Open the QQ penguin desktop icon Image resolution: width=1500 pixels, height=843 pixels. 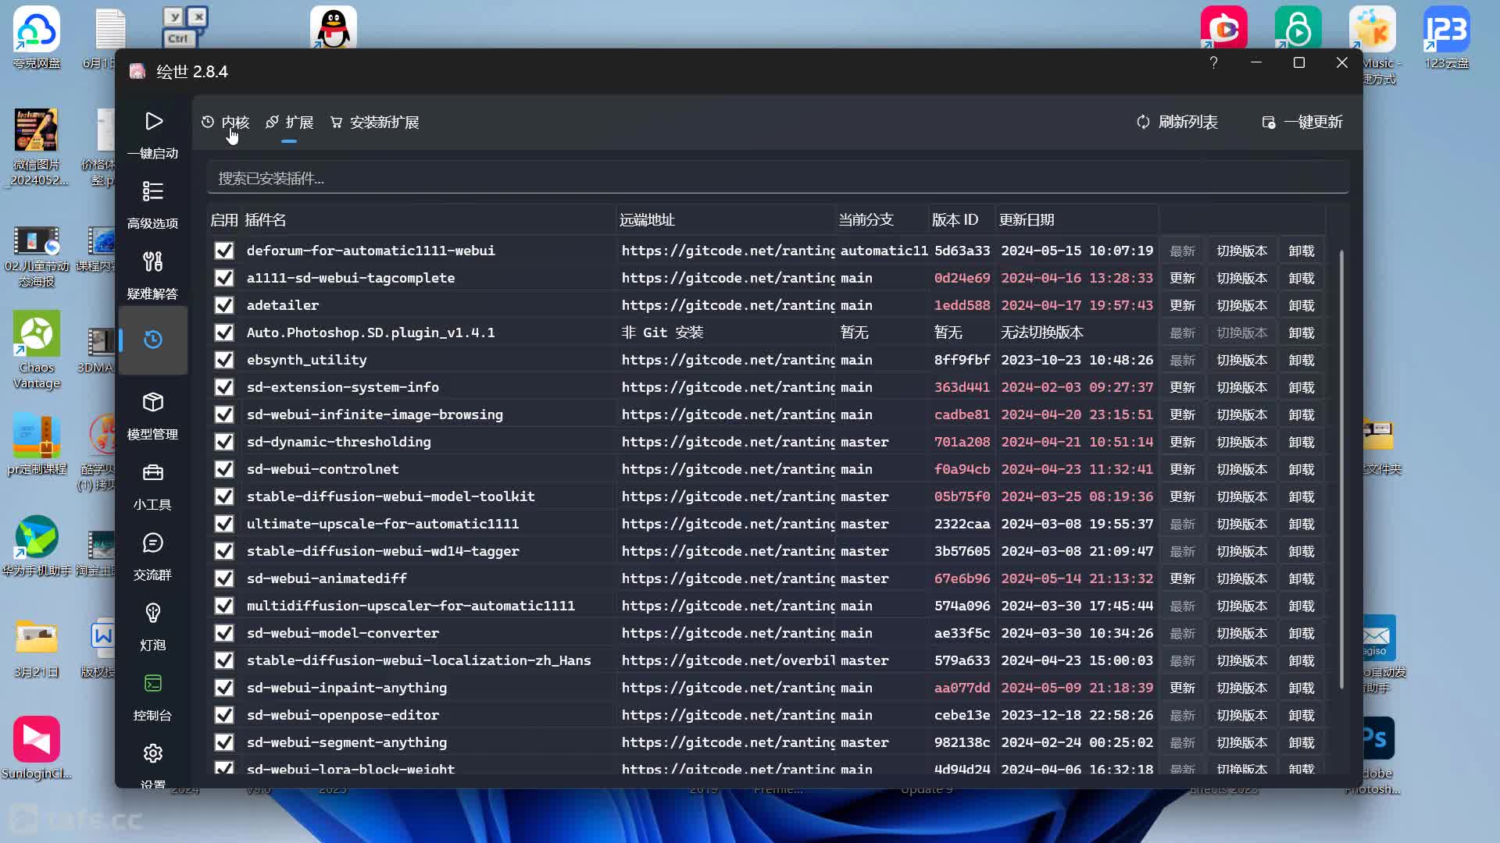[334, 27]
